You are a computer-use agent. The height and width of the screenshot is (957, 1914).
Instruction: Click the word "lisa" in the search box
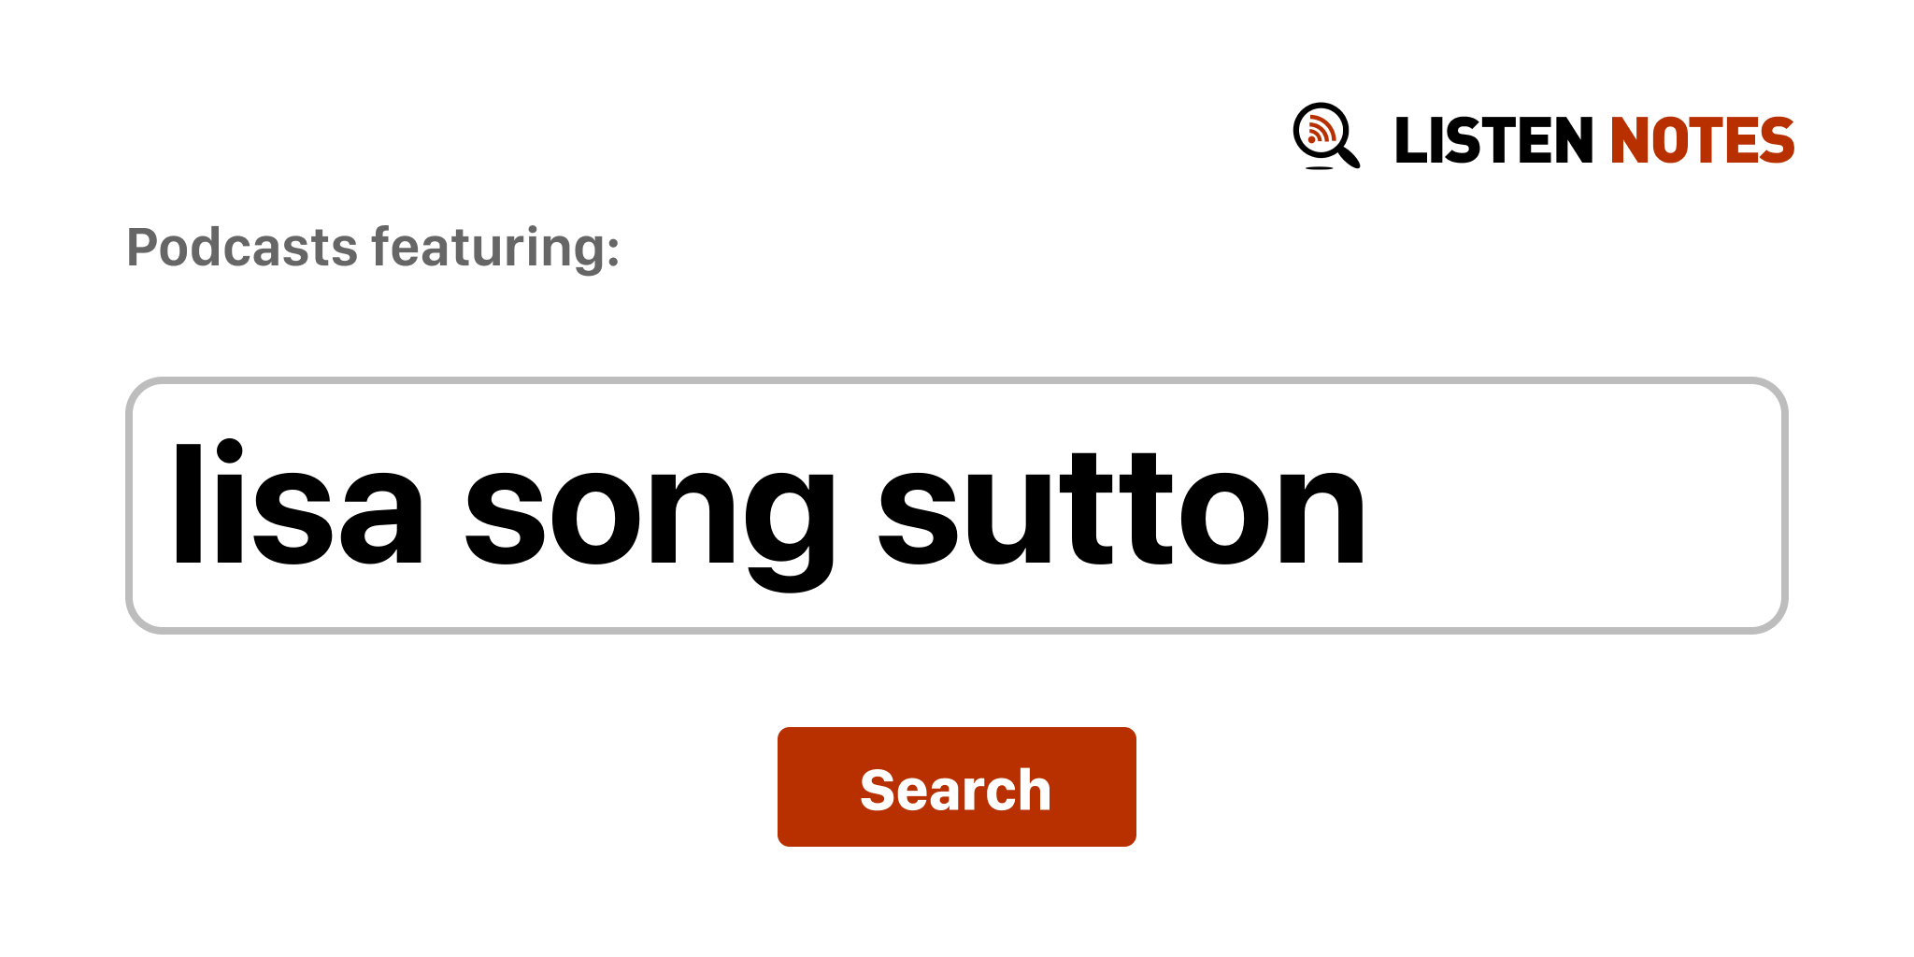pos(297,506)
